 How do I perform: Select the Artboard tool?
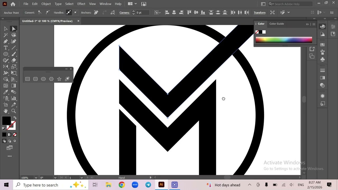6,105
